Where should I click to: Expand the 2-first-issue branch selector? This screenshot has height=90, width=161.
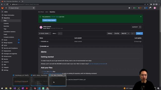[45, 33]
